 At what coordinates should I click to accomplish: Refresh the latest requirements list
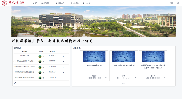tap(15, 83)
